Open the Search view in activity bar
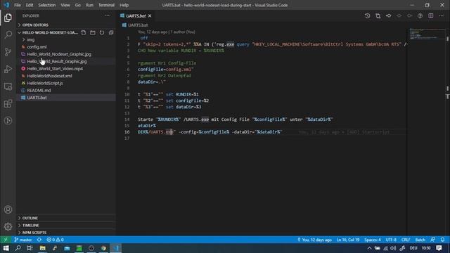 (x=8, y=34)
